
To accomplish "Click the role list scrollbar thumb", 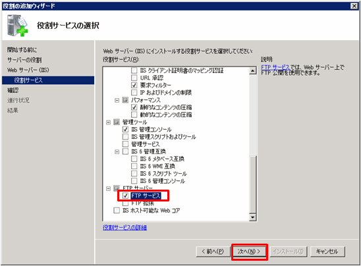I will pyautogui.click(x=253, y=184).
